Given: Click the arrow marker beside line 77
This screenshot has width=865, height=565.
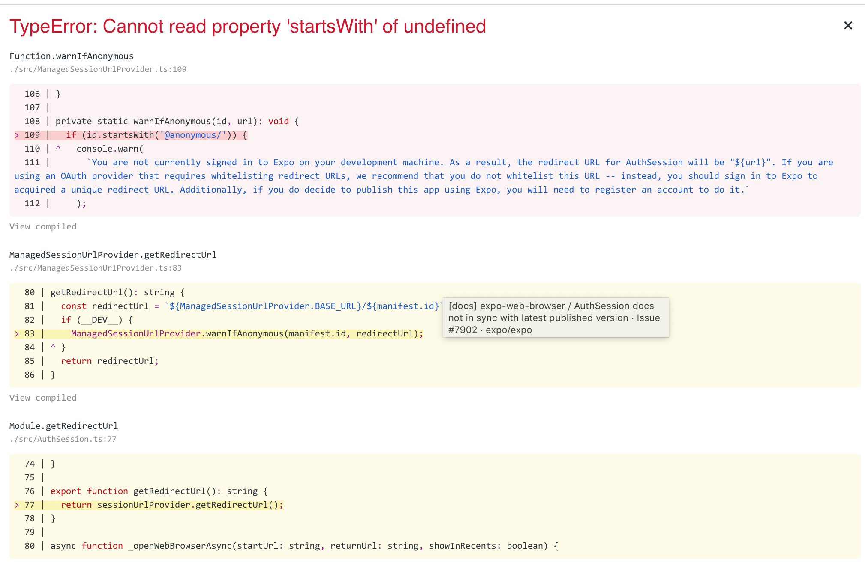Looking at the screenshot, I should click(x=17, y=505).
